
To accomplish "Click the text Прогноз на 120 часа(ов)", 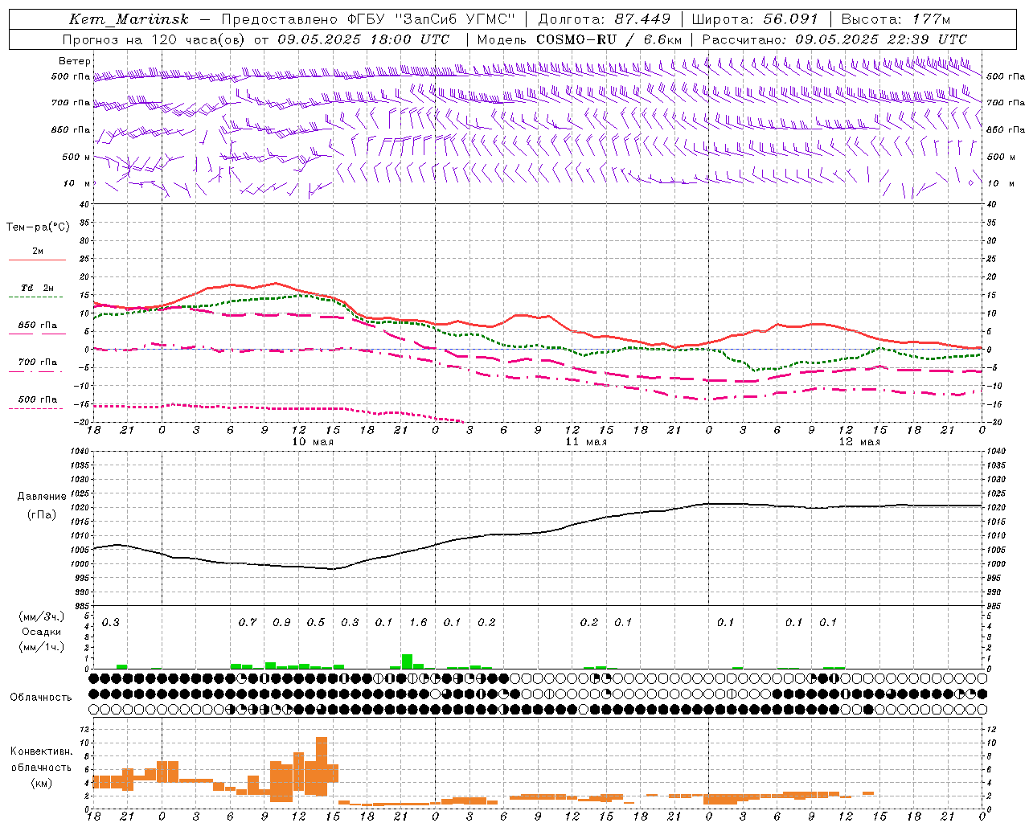I will [154, 39].
